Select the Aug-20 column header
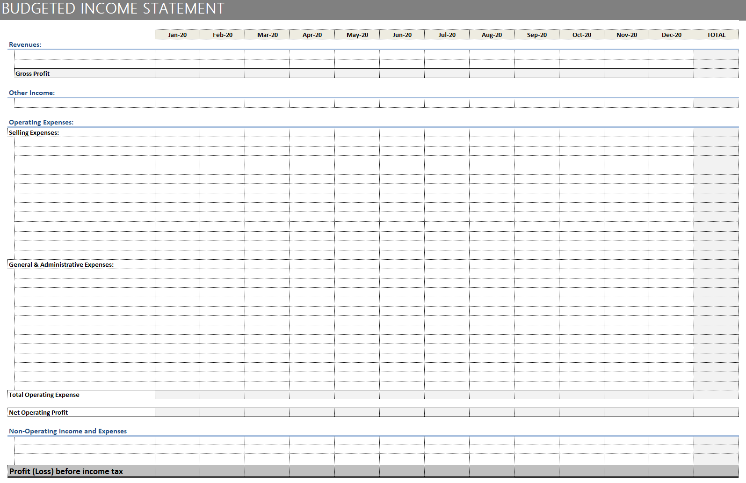The width and height of the screenshot is (746, 483). (x=492, y=35)
